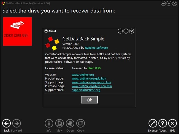Click the About dialog plus button

click(x=126, y=31)
